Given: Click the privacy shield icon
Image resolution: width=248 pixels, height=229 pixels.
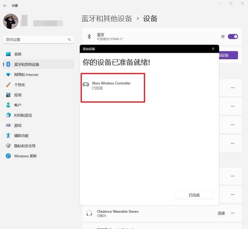Looking at the screenshot, I should click(8, 146).
